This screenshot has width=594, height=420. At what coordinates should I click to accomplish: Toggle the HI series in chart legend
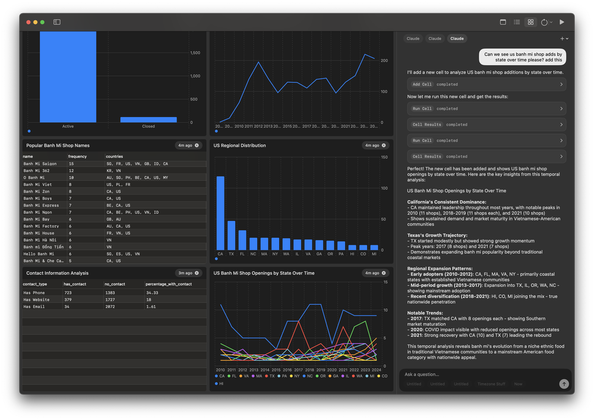[220, 384]
